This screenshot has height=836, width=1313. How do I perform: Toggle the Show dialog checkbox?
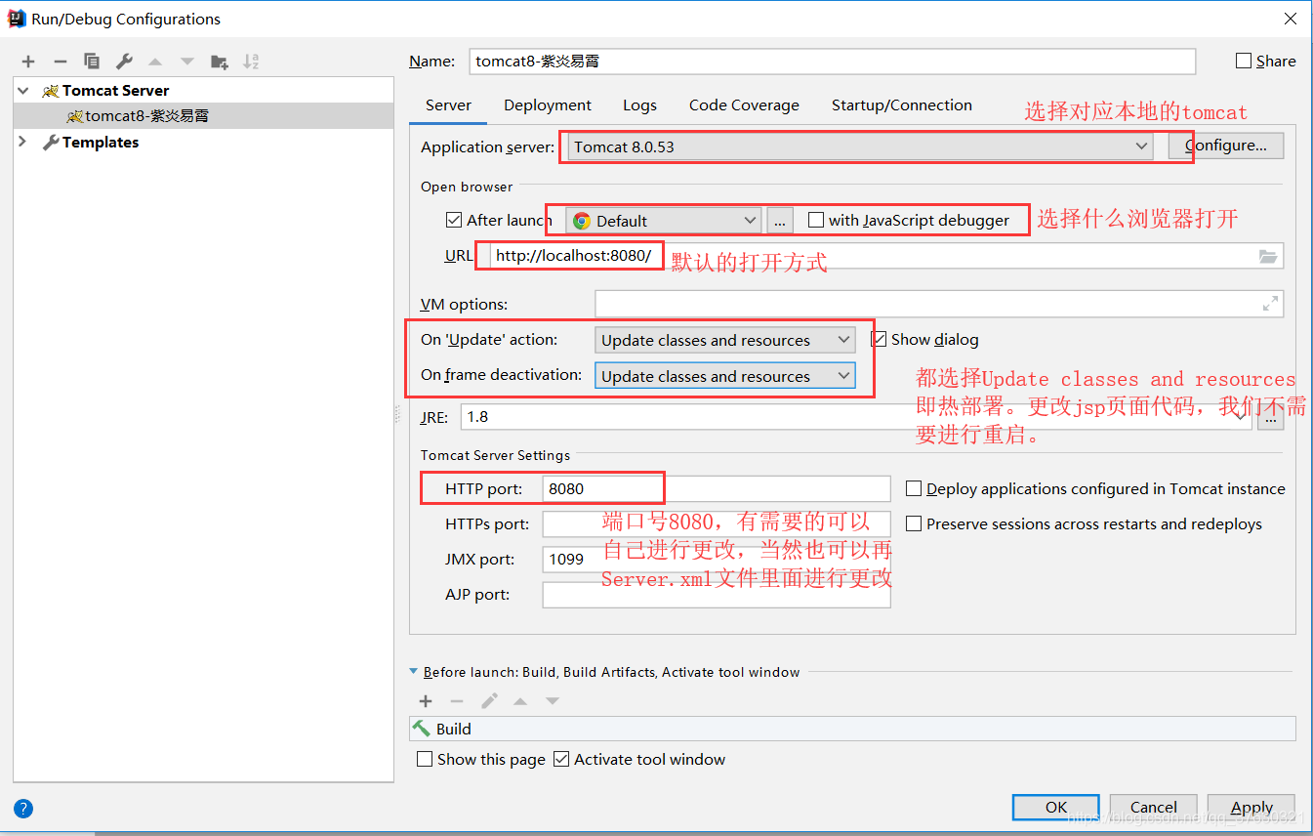(x=879, y=340)
